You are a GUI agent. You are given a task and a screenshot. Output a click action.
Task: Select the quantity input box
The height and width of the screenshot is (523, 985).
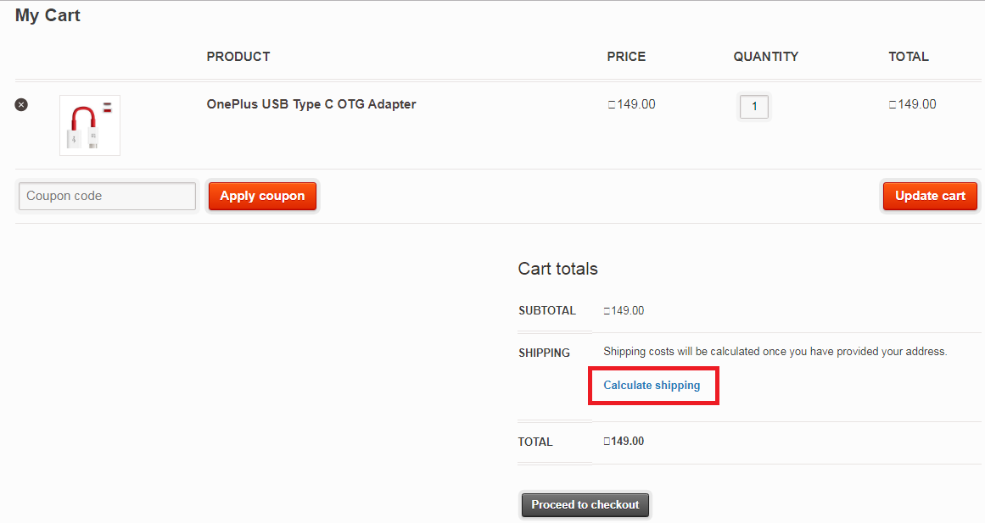click(754, 106)
